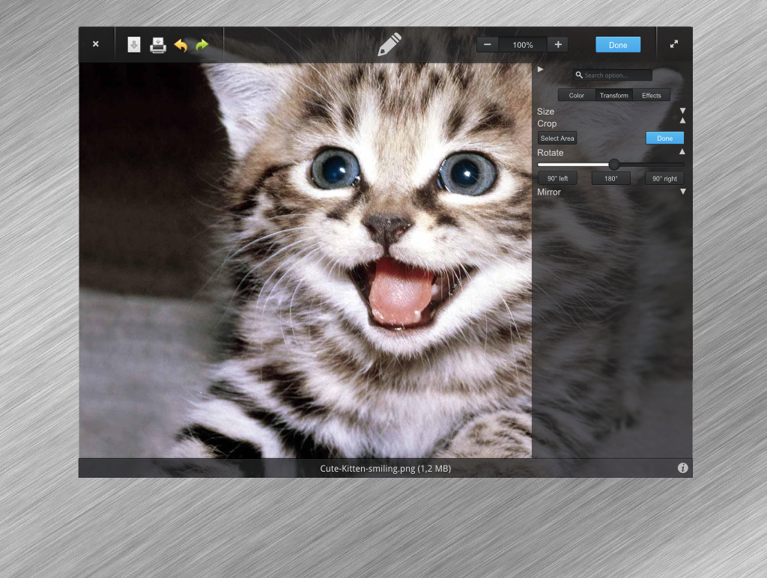Zoom in using the plus button

558,44
